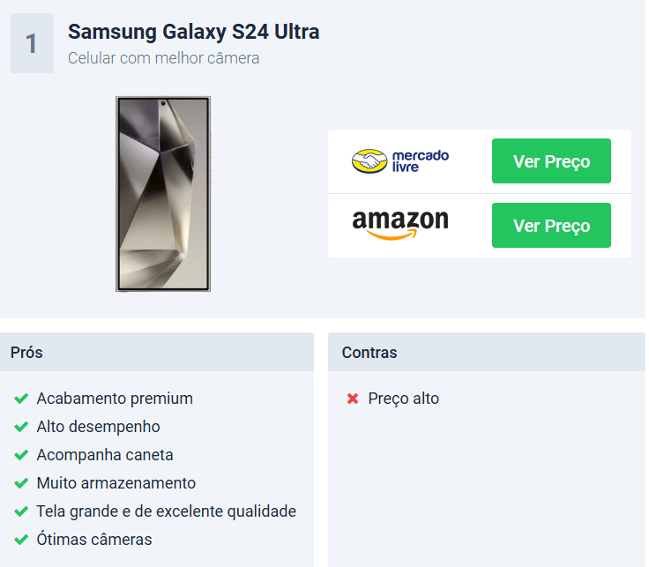
Task: Click the checkmark beside Muito armazenamento
Action: [21, 483]
